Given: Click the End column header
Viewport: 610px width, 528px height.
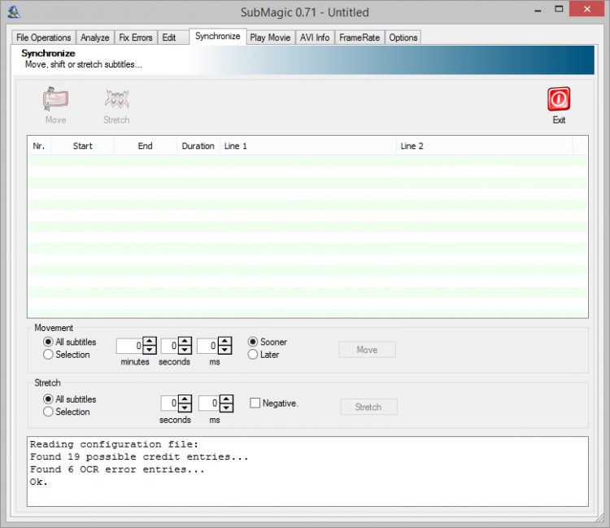Looking at the screenshot, I should (145, 146).
